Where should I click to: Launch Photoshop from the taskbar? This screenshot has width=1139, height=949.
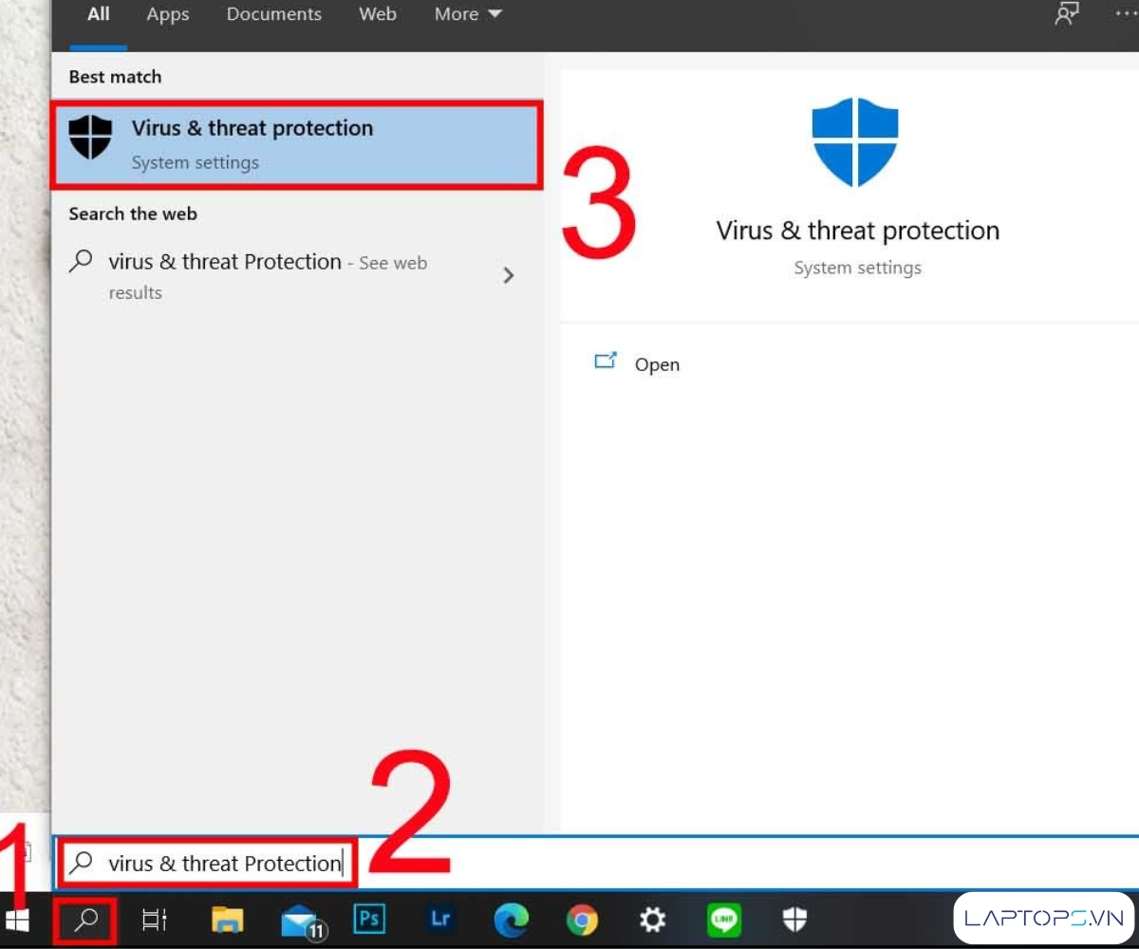(369, 920)
